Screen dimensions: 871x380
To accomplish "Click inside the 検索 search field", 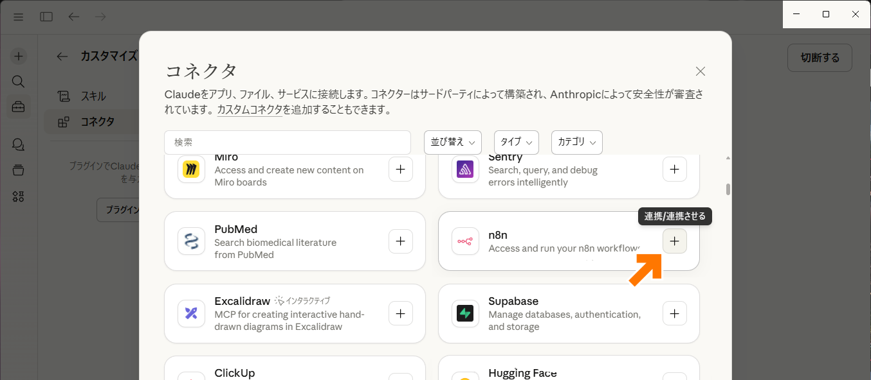I will coord(288,142).
